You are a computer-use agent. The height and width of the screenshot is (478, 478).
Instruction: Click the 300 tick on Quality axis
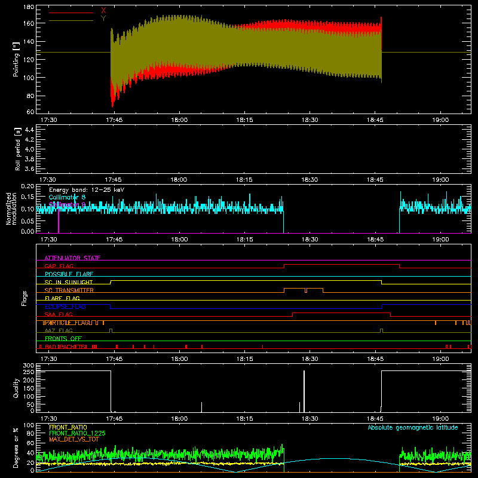coord(29,365)
